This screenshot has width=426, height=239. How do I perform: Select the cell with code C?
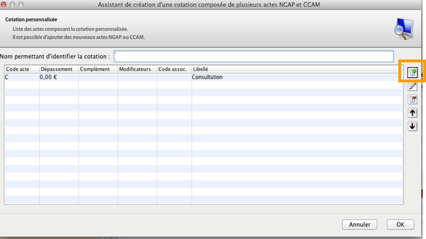coord(21,77)
